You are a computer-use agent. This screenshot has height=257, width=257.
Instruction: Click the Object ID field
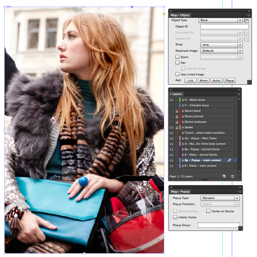224,27
